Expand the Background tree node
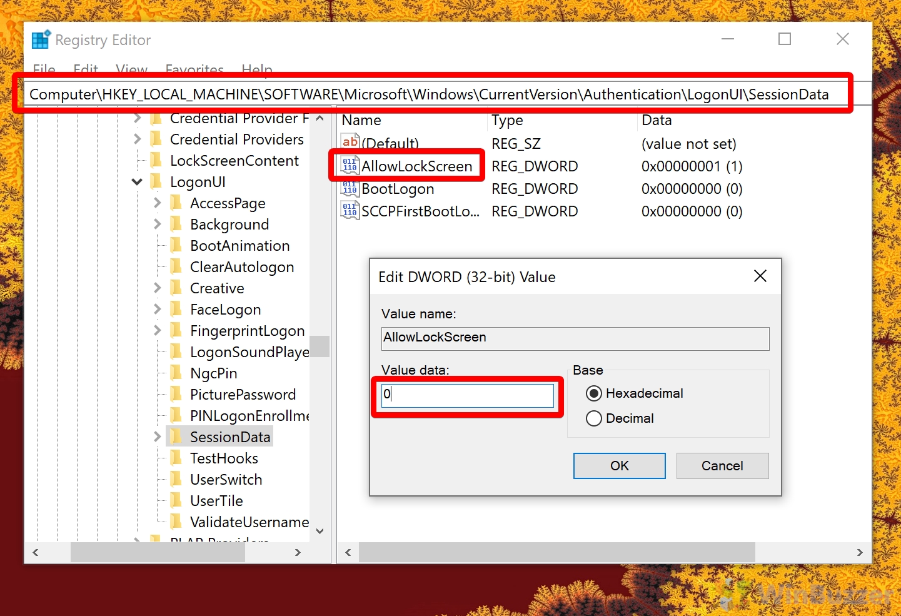The height and width of the screenshot is (616, 901). [x=157, y=224]
